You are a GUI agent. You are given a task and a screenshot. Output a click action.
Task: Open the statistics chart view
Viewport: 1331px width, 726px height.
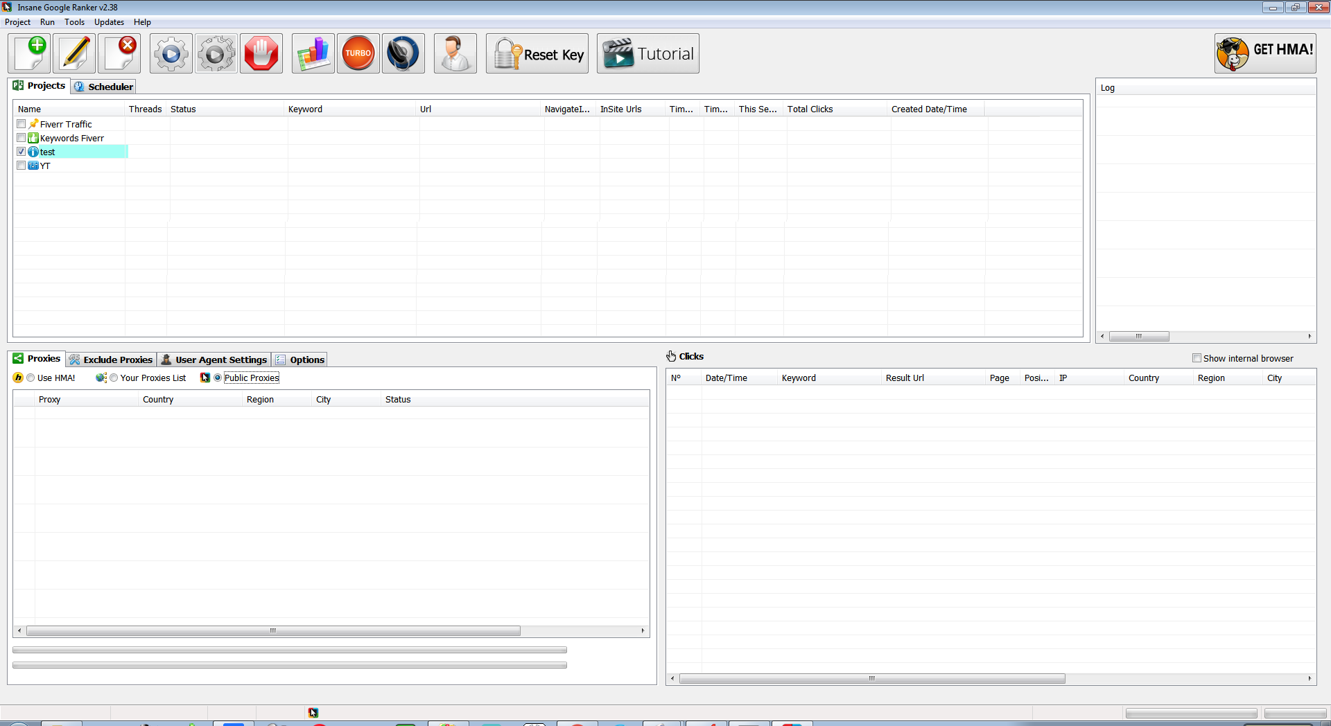(313, 53)
